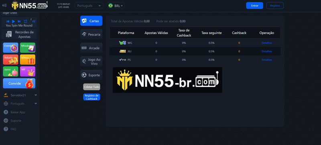Select the Jogo Ao Vivo tab

tap(91, 62)
